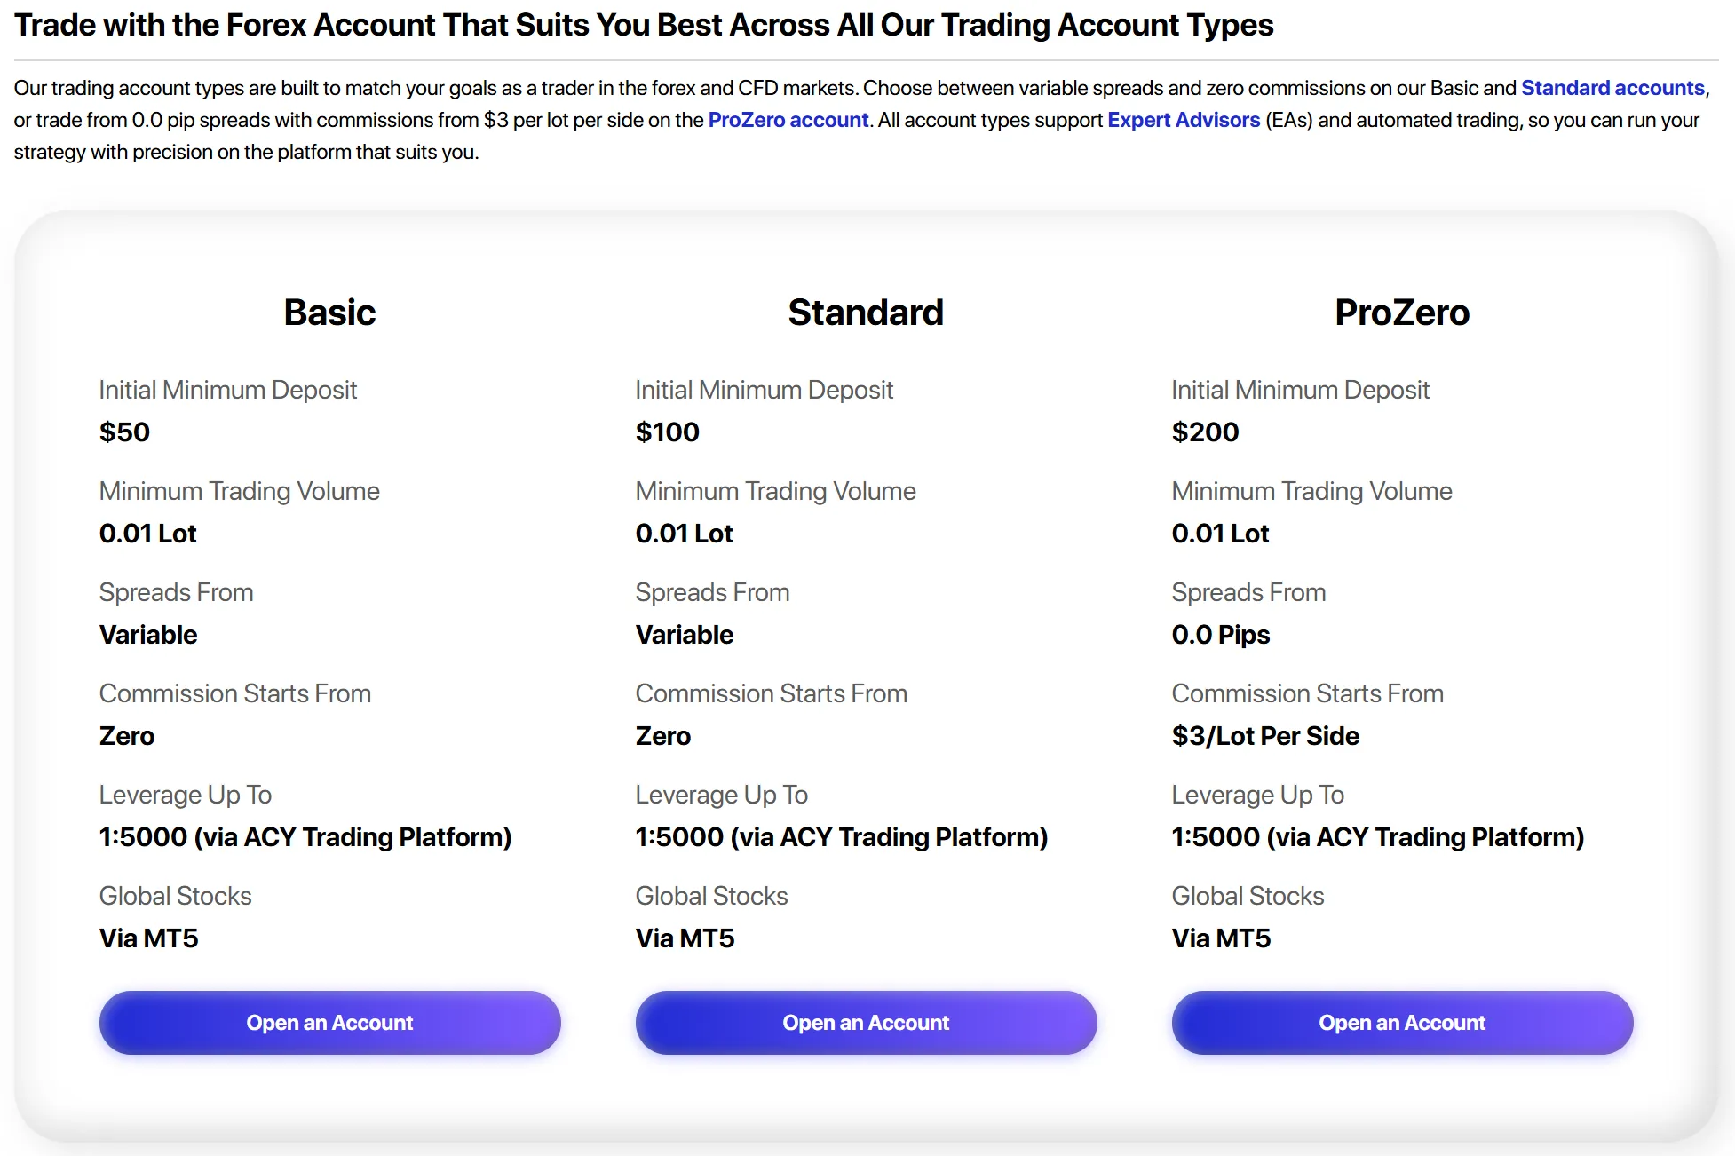Open the ProZero account link
Screen dimensions: 1735x1156
coord(788,120)
